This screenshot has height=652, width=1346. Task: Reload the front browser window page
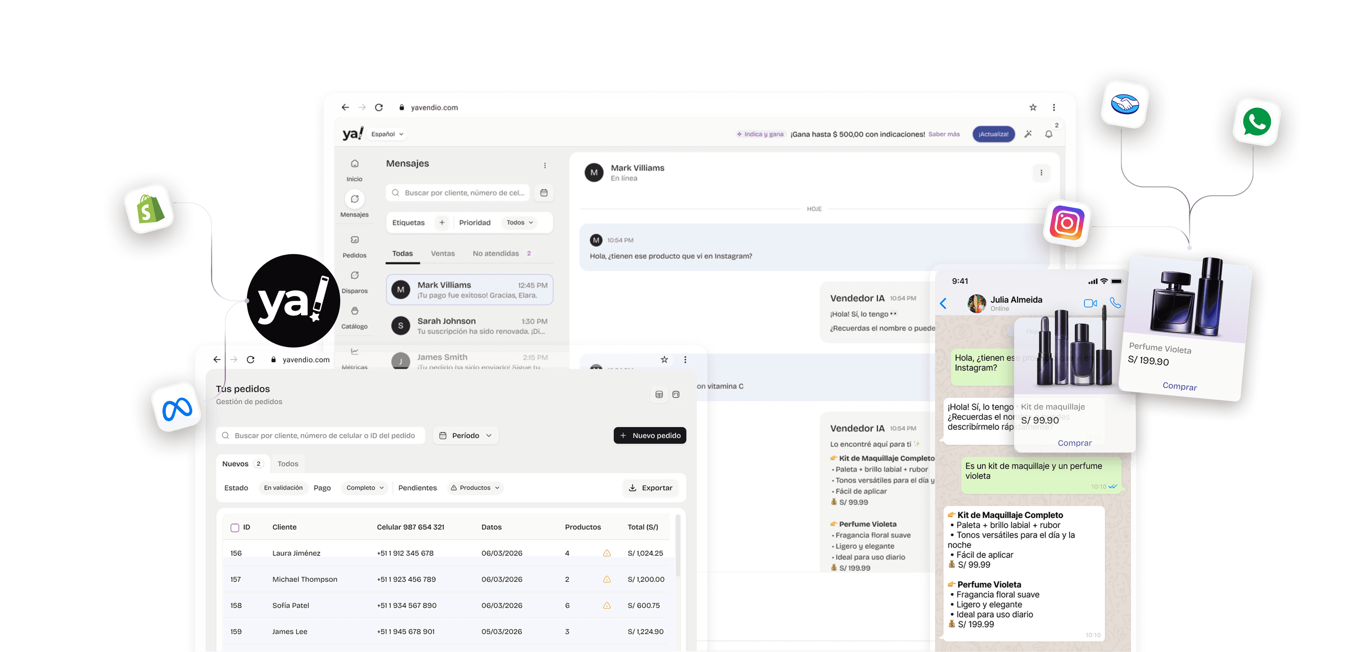[250, 359]
